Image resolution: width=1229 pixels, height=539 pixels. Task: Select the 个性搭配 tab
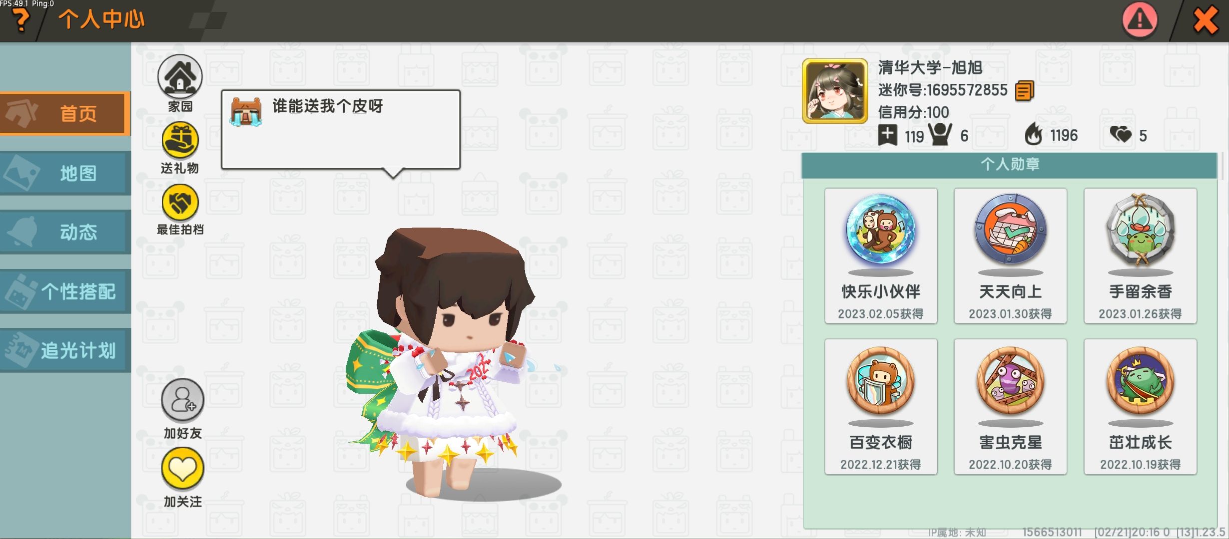pyautogui.click(x=65, y=291)
